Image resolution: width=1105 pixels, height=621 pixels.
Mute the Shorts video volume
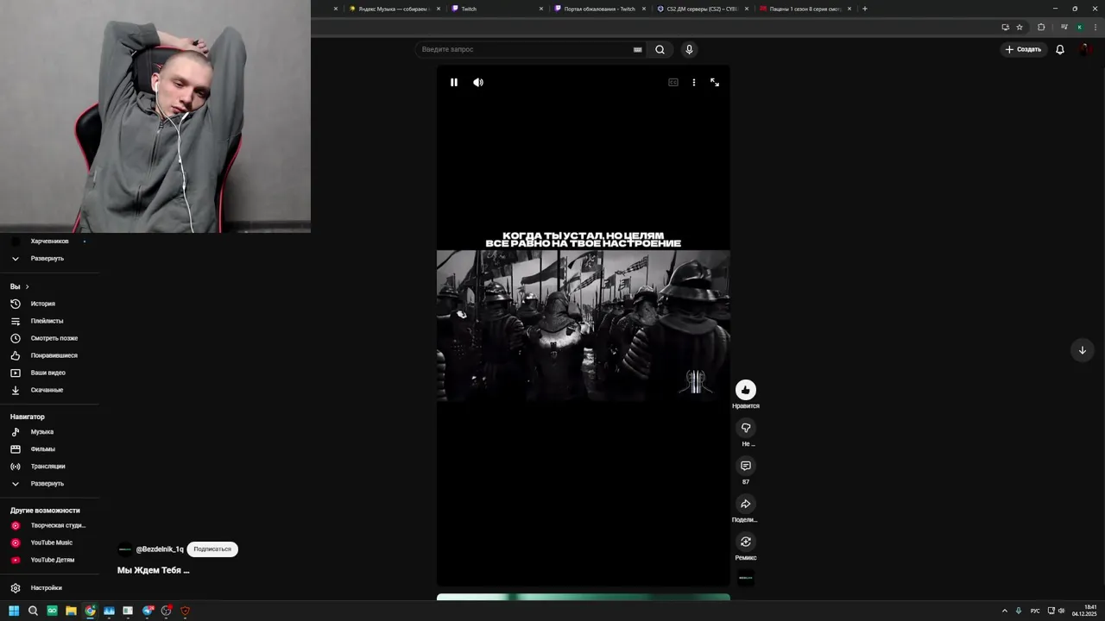[478, 83]
